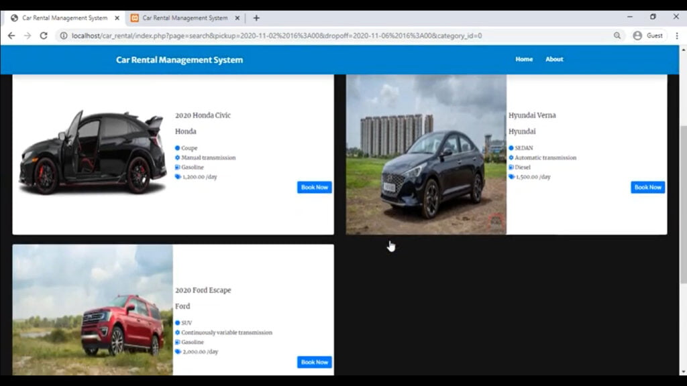Click the fuel icon beside Ford's Gasoline

point(177,342)
